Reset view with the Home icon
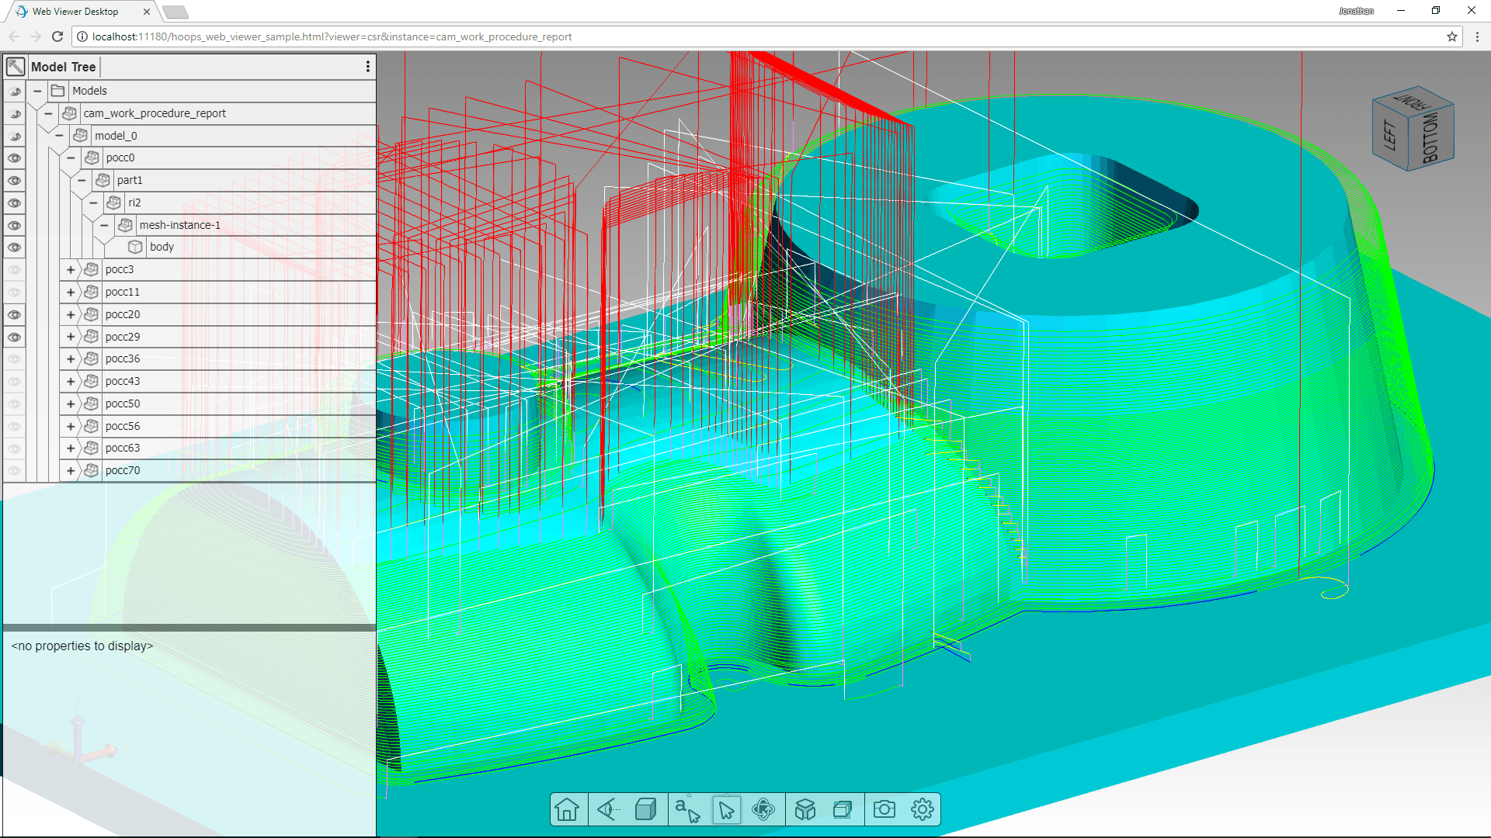The width and height of the screenshot is (1491, 838). point(567,809)
